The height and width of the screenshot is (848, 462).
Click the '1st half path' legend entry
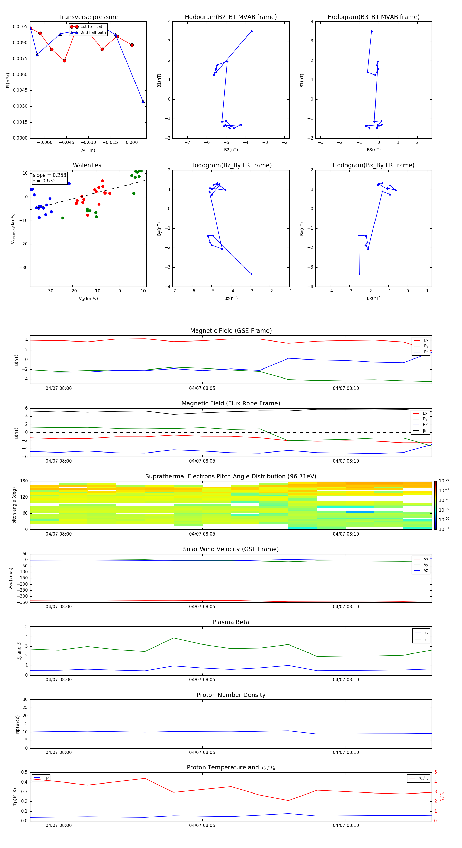pyautogui.click(x=88, y=27)
